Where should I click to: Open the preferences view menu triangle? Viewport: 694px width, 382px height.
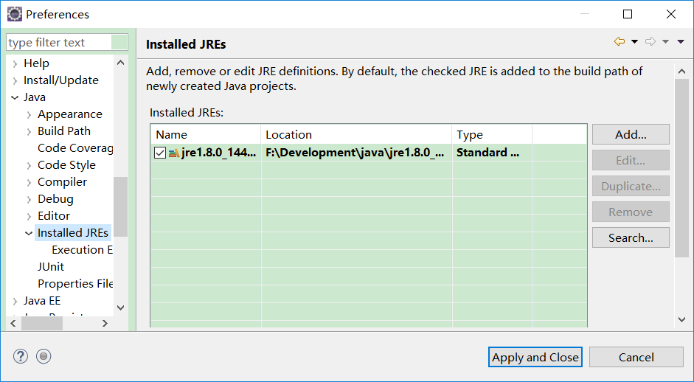point(681,41)
